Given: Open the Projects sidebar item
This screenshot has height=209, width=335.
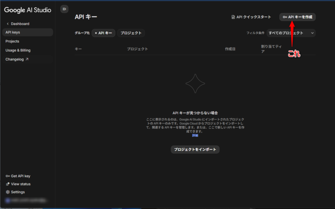Looking at the screenshot, I should [x=13, y=41].
